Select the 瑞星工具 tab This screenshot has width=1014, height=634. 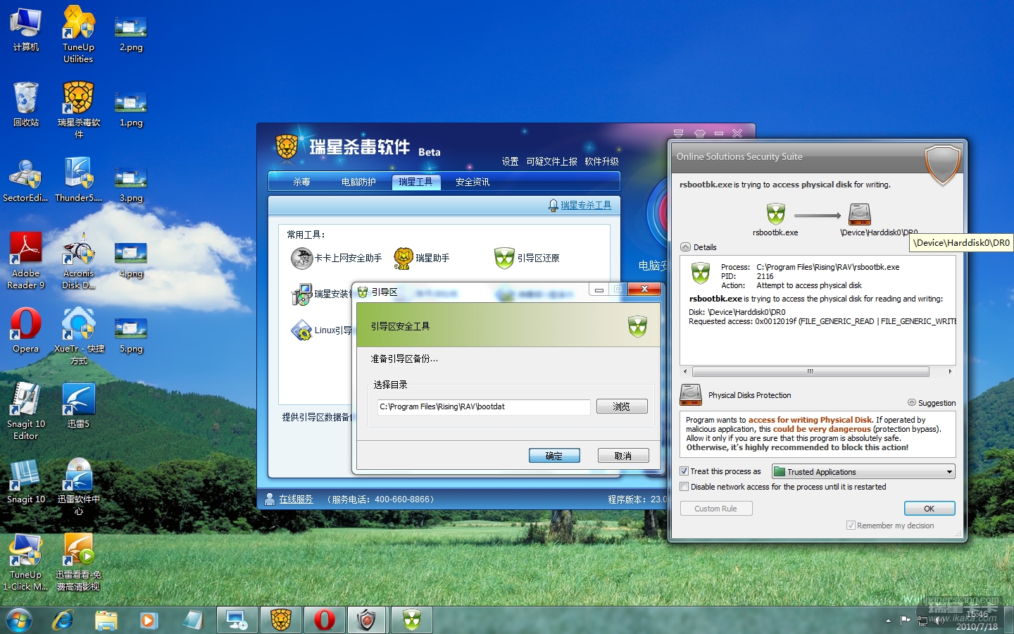[x=415, y=182]
